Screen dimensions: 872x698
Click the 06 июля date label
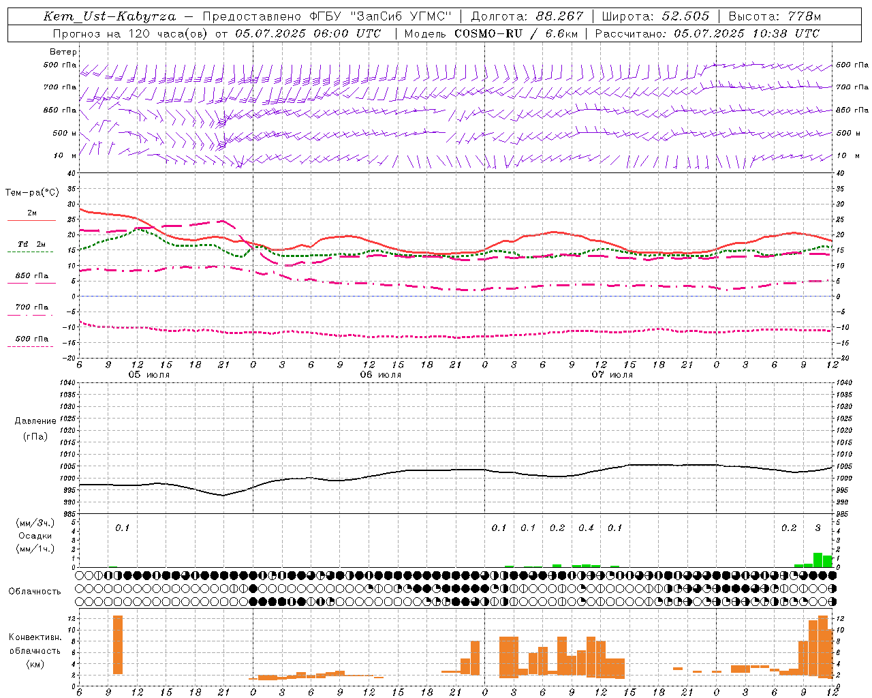click(381, 375)
